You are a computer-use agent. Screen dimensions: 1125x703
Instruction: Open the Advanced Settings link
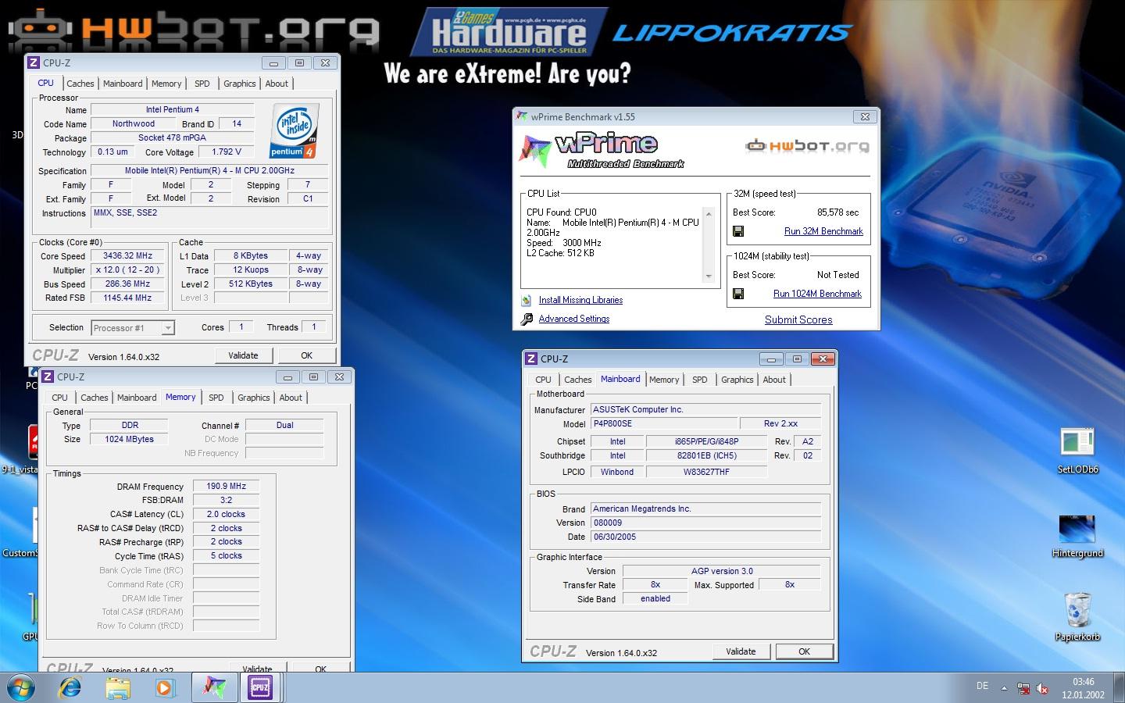point(574,319)
